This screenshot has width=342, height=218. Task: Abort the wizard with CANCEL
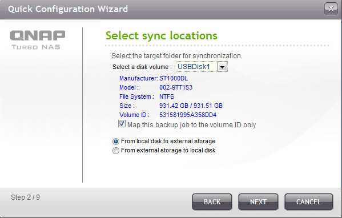coord(309,202)
